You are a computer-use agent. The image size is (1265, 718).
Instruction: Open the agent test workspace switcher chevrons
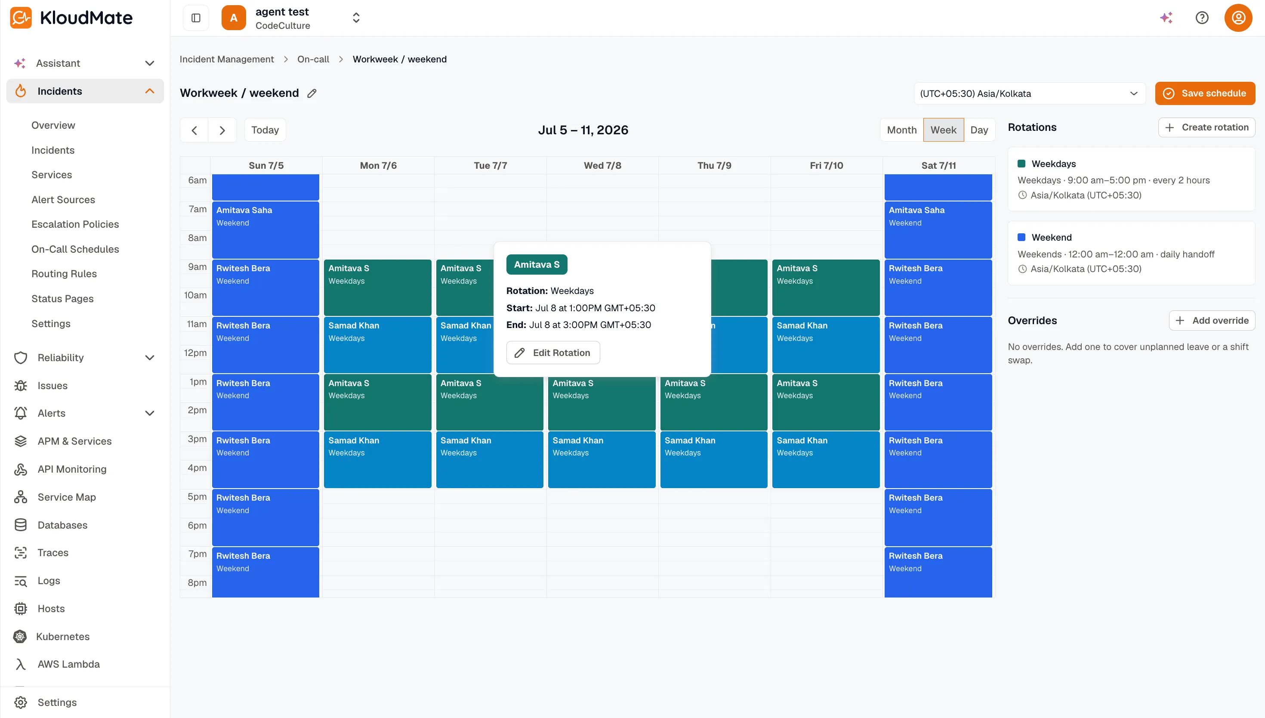point(356,18)
